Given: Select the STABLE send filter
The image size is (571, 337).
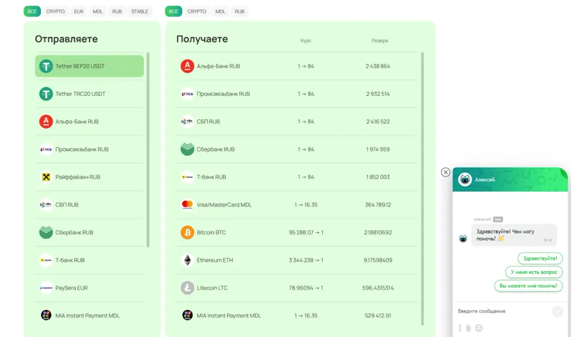Looking at the screenshot, I should click(x=139, y=11).
